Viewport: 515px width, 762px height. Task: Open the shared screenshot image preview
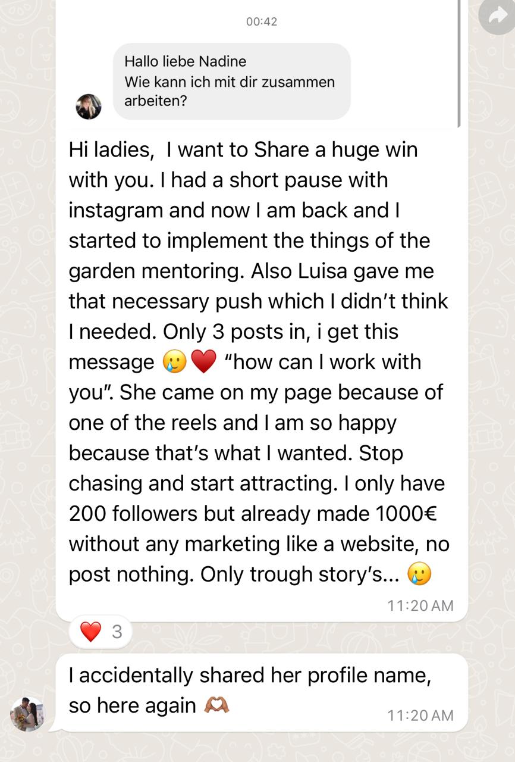tap(262, 65)
